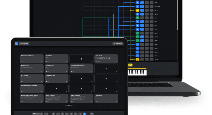The width and height of the screenshot is (212, 115).
Task: Select the yellow channel 4 badge for Ob. 1
Action: tap(137, 10)
